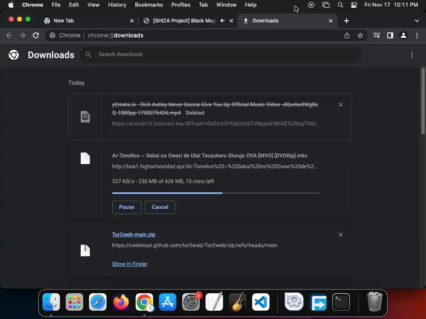Open a new tab with plus button
The height and width of the screenshot is (319, 426).
(x=347, y=21)
